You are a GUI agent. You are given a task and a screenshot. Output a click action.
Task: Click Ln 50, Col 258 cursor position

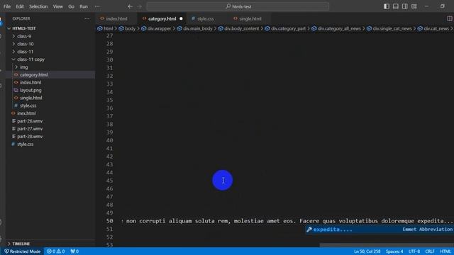pyautogui.click(x=367, y=251)
